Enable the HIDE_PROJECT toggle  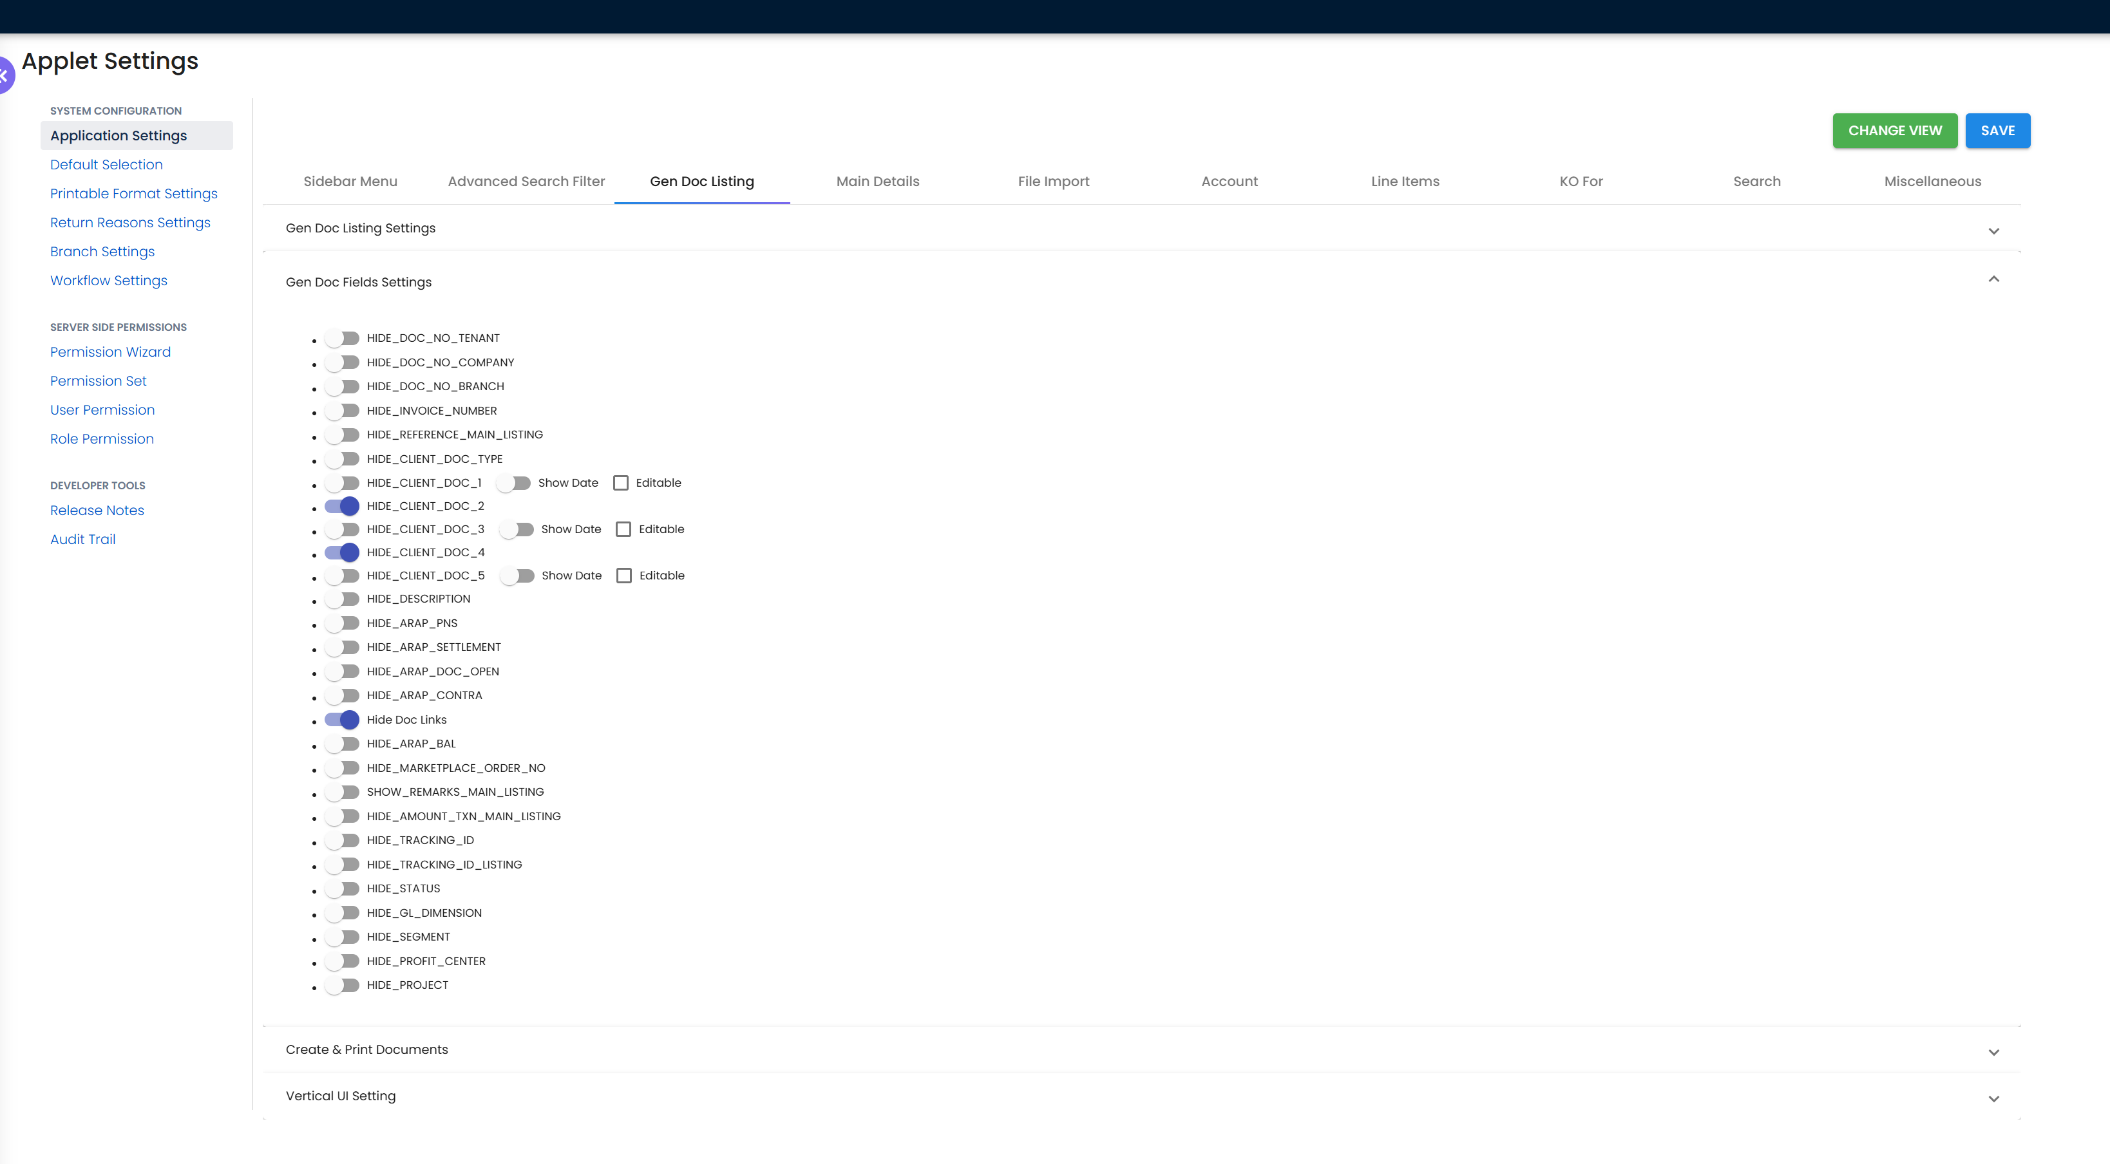[x=341, y=985]
